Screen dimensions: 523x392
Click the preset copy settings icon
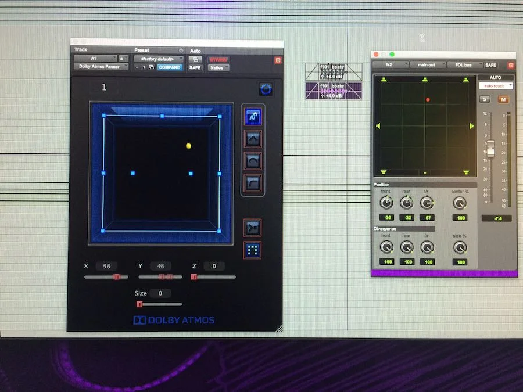click(x=152, y=67)
